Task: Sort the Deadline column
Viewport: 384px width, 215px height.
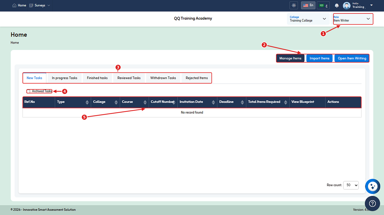Action: point(242,102)
